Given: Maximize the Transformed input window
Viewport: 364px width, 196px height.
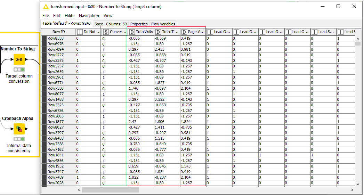Looking at the screenshot, I should [x=338, y=6].
